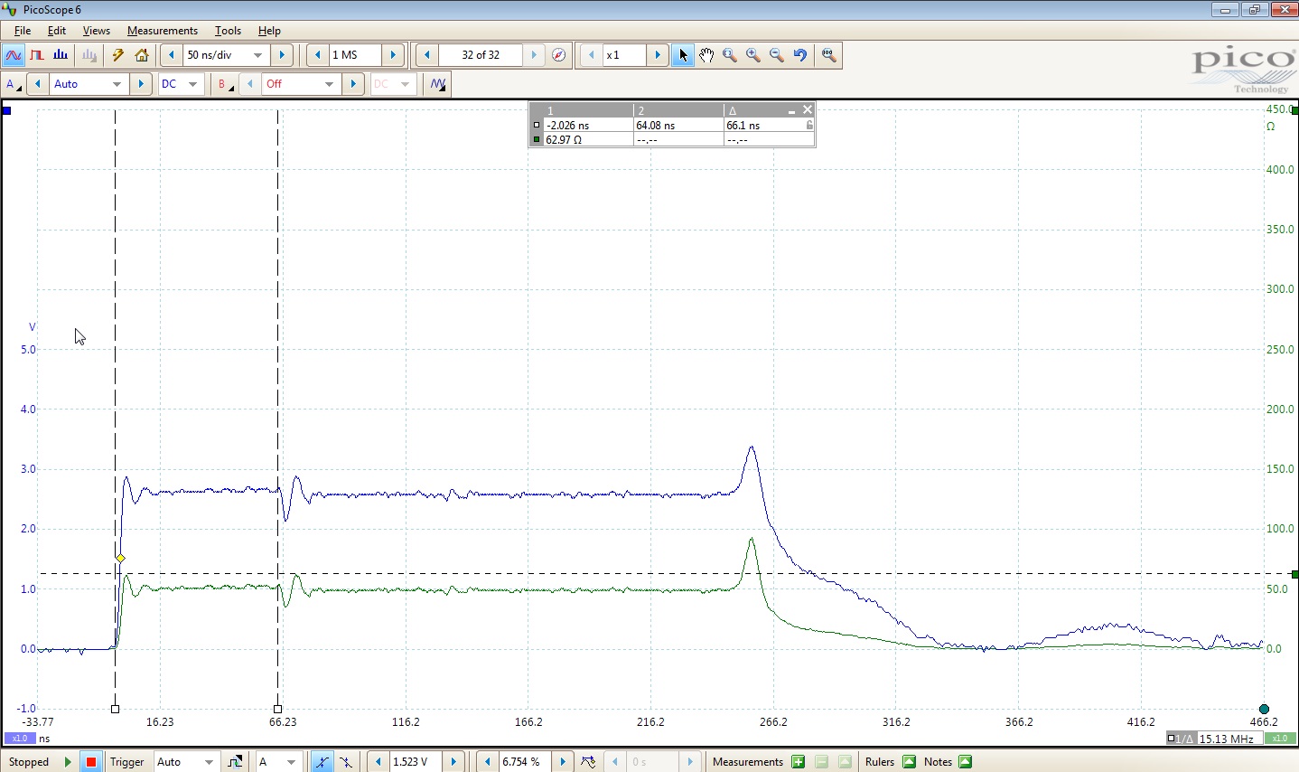The height and width of the screenshot is (772, 1299).
Task: Toggle falling edge trigger button
Action: [346, 762]
